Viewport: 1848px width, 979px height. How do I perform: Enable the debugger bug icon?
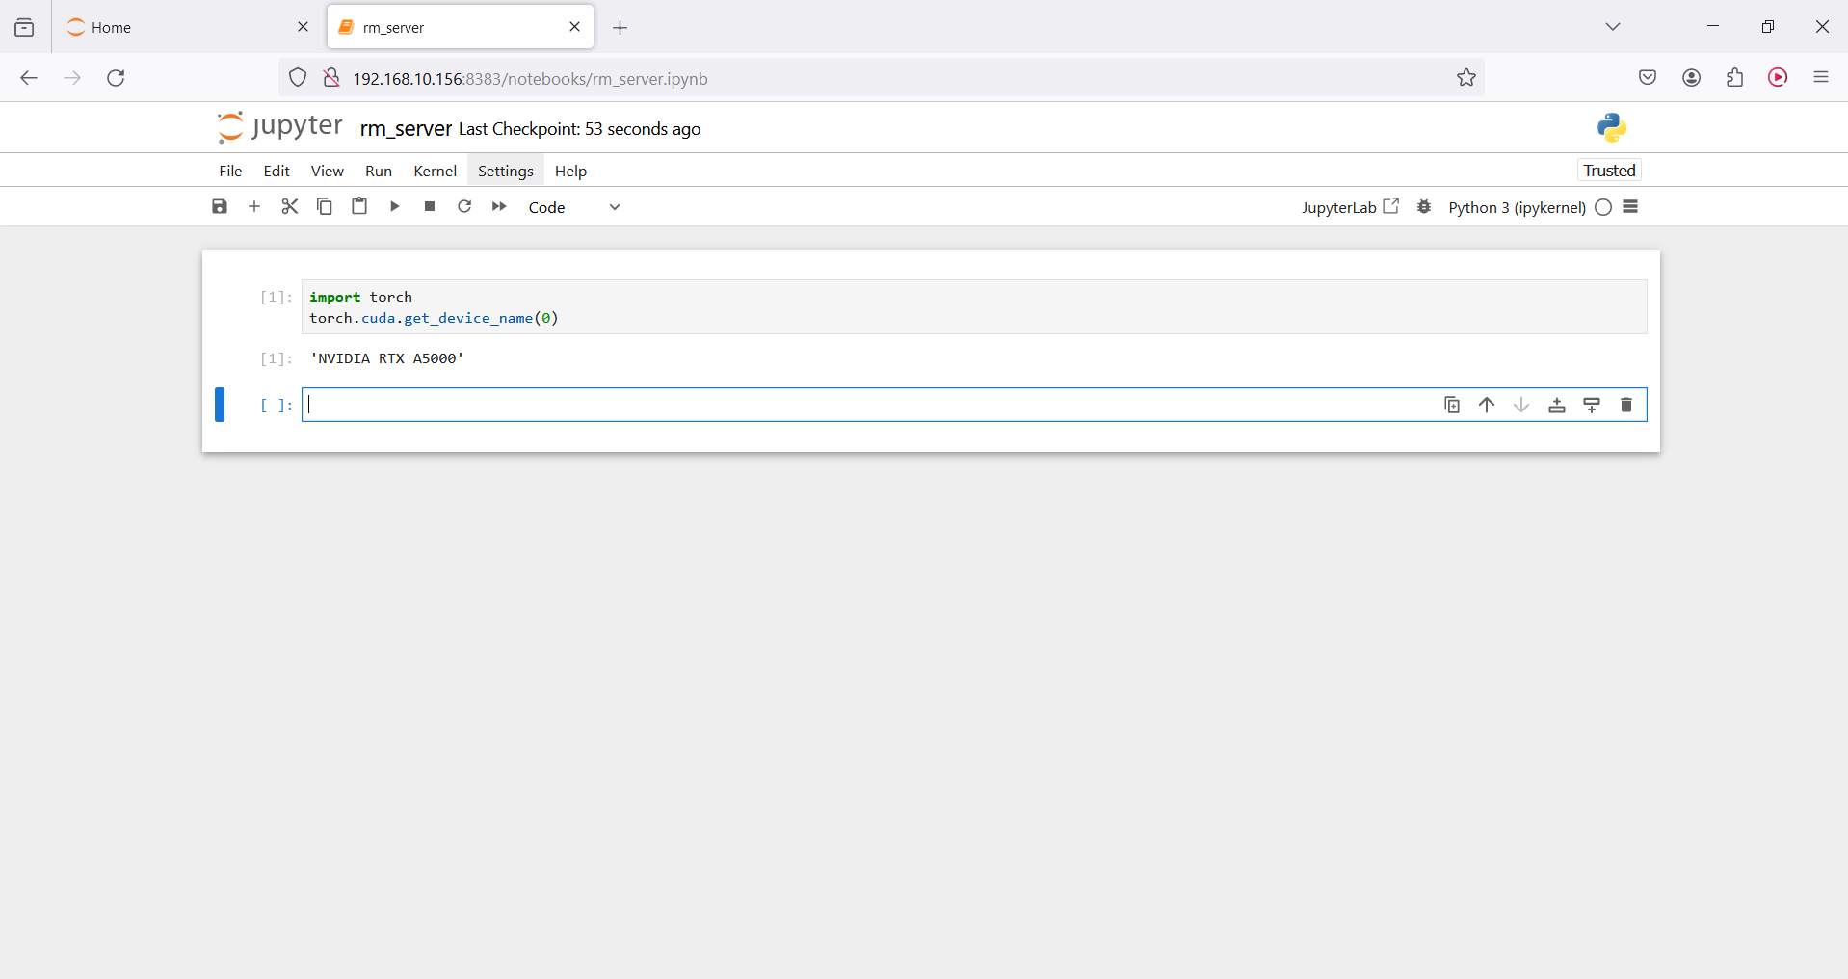pyautogui.click(x=1424, y=207)
